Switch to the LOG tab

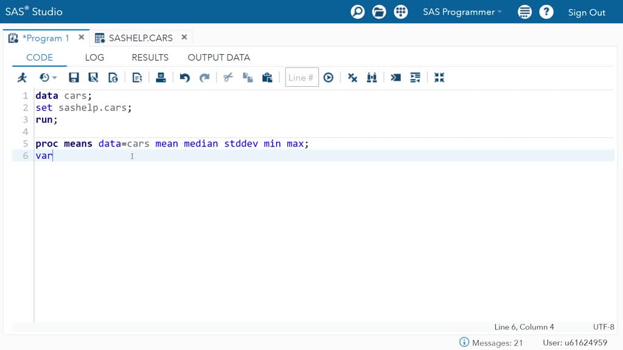[94, 58]
